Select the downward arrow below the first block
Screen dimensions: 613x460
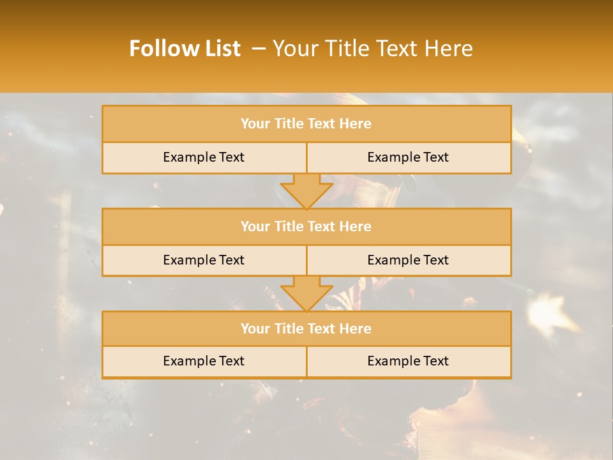(x=307, y=191)
